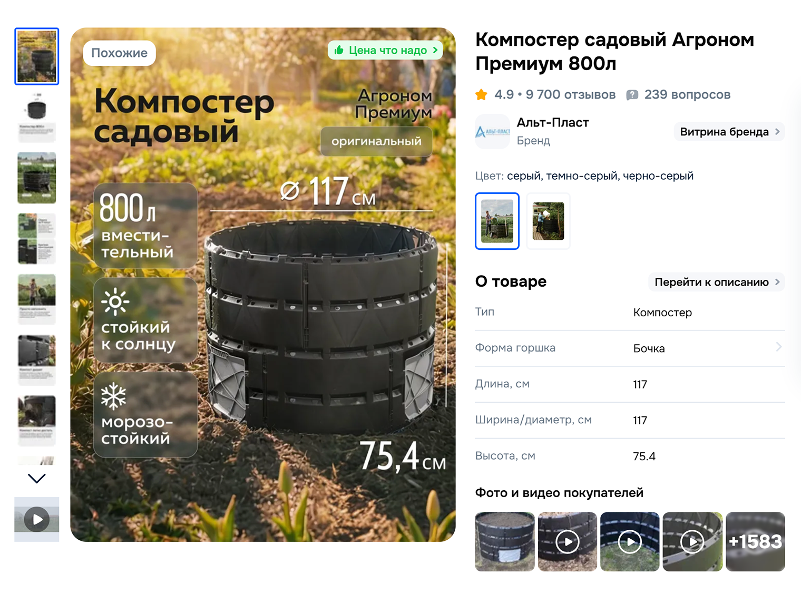The height and width of the screenshot is (603, 801).
Task: Select the sixth gallery thumbnail of composter closeup
Action: click(x=37, y=361)
